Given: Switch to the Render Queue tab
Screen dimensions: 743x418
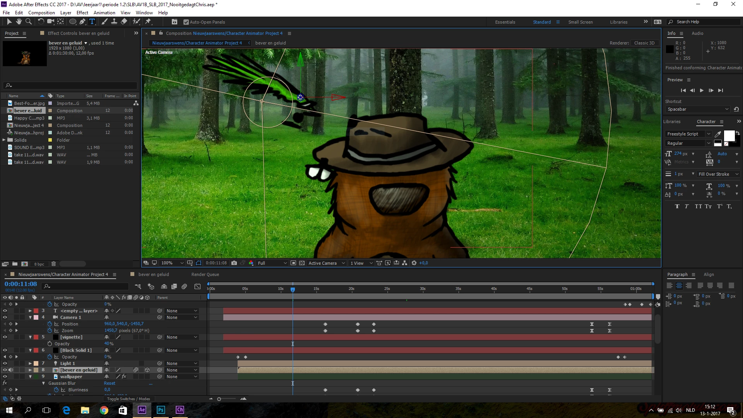Looking at the screenshot, I should point(205,274).
